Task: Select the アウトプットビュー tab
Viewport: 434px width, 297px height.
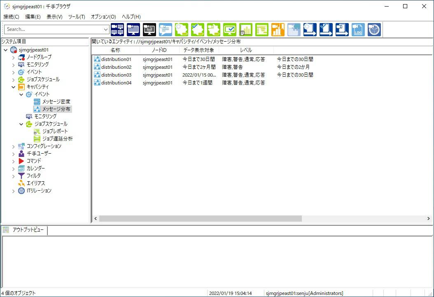Action: click(x=25, y=230)
